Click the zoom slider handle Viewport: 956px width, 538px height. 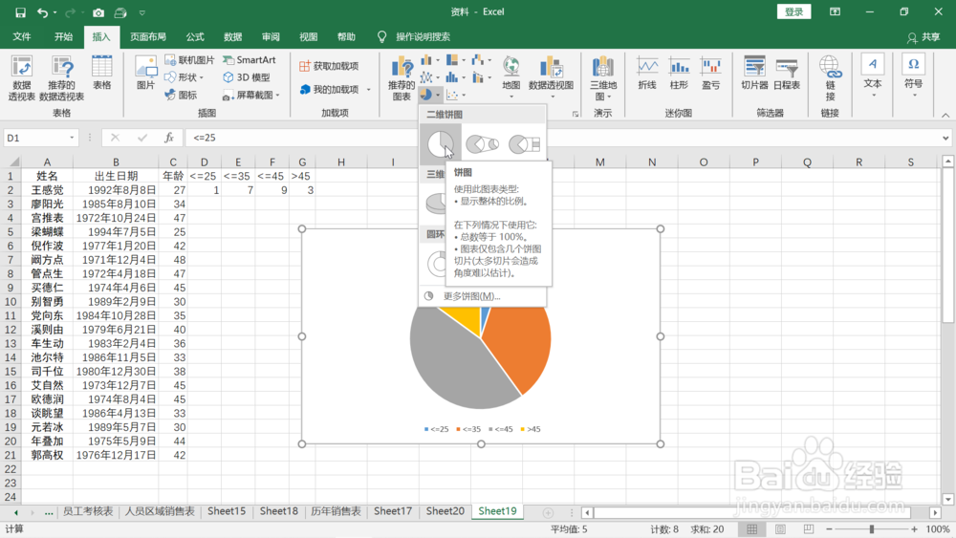click(x=872, y=528)
